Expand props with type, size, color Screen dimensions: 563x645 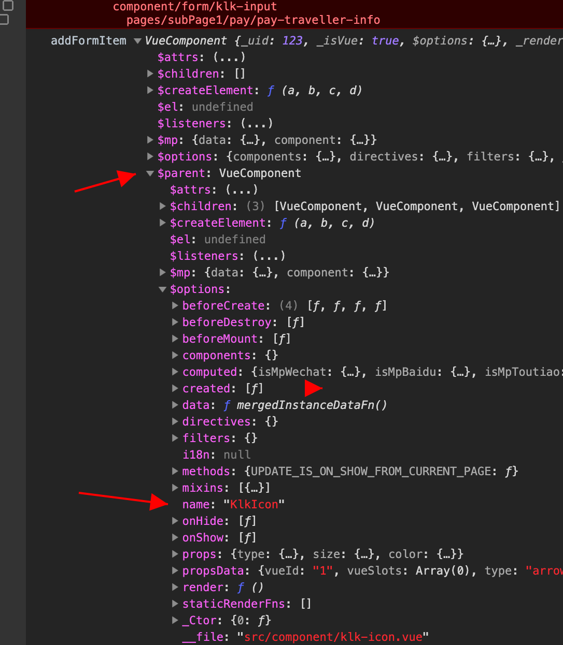coord(175,554)
